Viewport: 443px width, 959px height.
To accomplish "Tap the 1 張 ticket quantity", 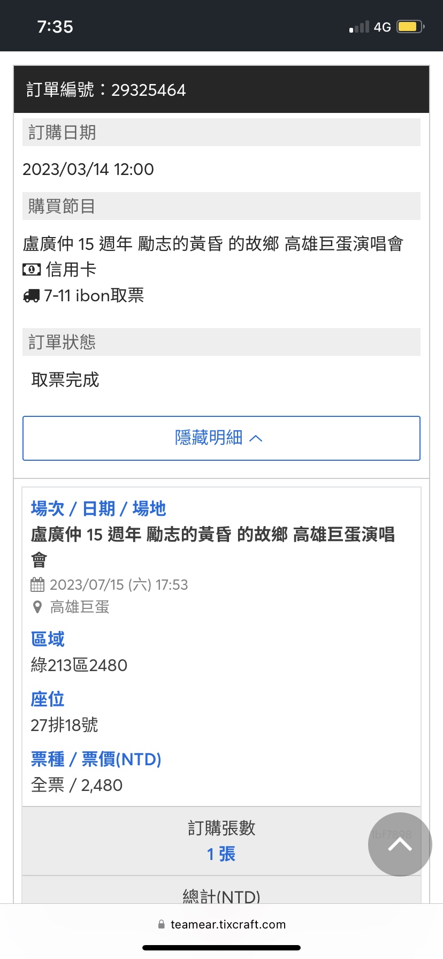I will tap(221, 854).
